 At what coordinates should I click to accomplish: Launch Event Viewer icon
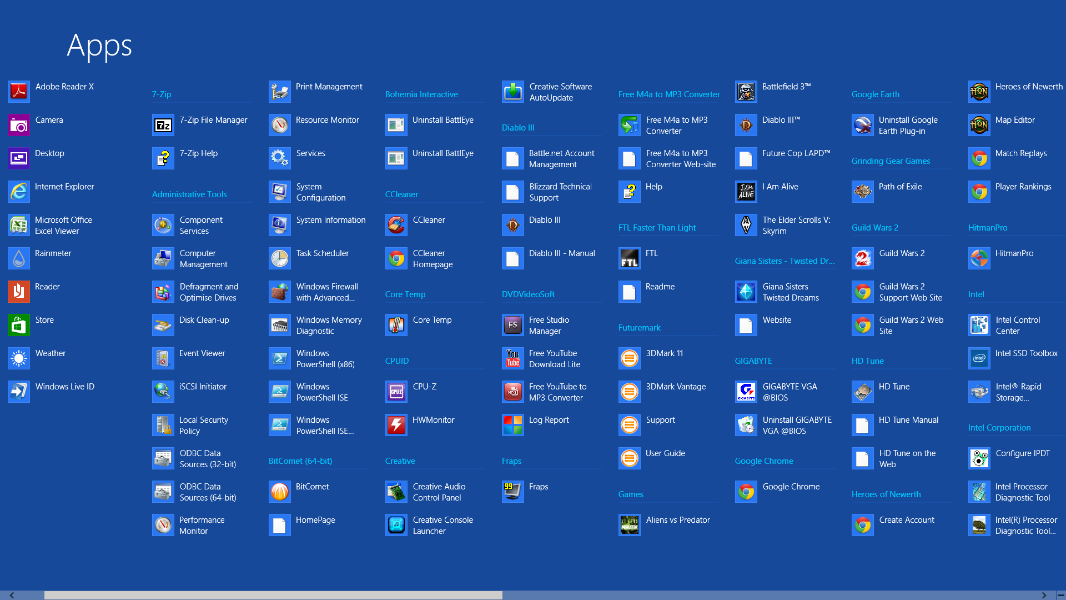163,358
